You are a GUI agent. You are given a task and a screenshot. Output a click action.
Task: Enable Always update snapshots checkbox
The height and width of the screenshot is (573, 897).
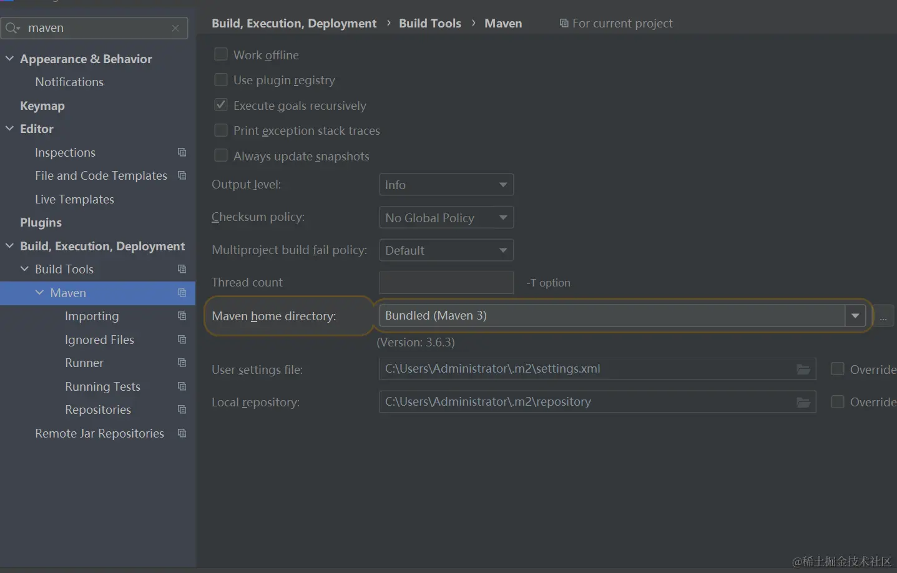click(x=221, y=155)
